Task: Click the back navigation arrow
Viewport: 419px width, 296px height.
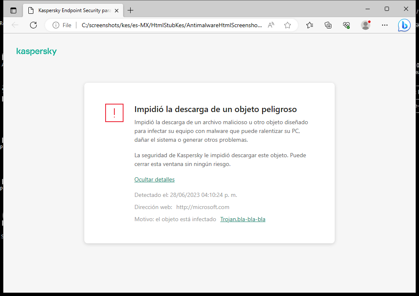Action: tap(15, 25)
